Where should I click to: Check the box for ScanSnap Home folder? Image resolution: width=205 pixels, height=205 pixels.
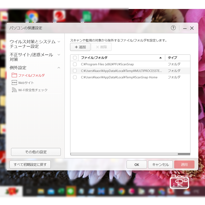pyautogui.click(x=75, y=77)
